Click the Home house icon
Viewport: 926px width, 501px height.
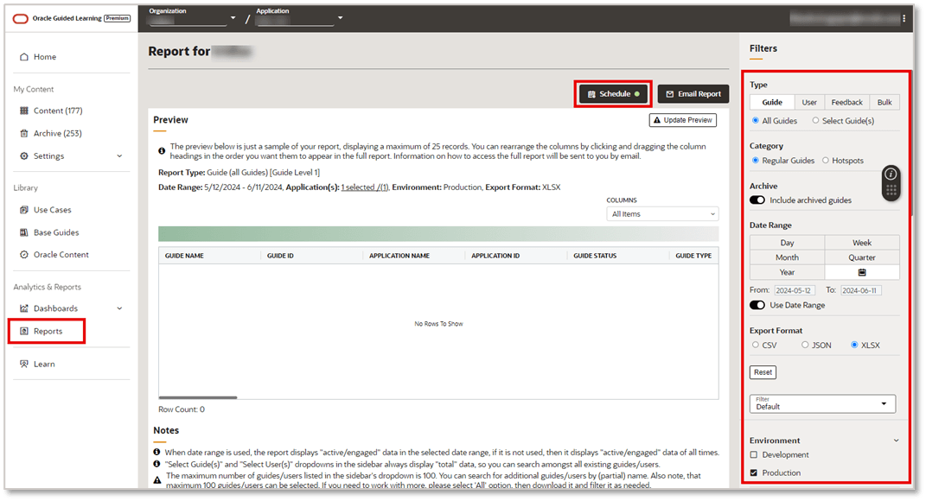pyautogui.click(x=24, y=57)
